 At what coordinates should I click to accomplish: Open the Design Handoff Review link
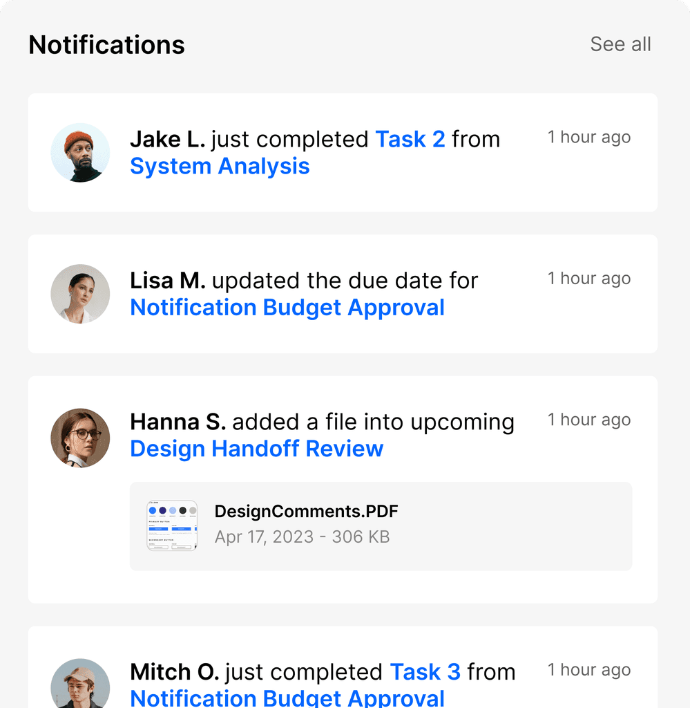point(257,449)
